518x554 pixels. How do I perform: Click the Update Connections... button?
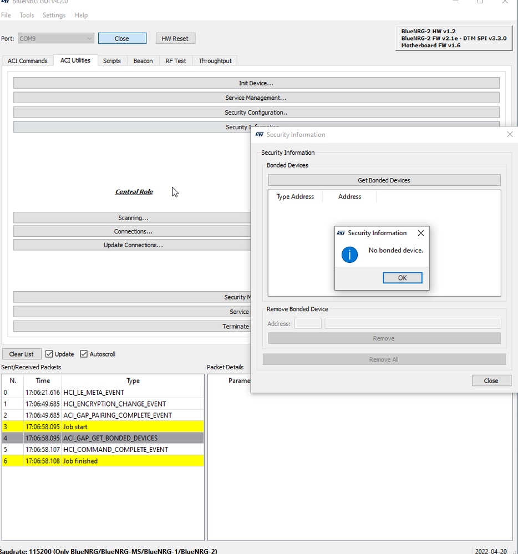coord(133,245)
